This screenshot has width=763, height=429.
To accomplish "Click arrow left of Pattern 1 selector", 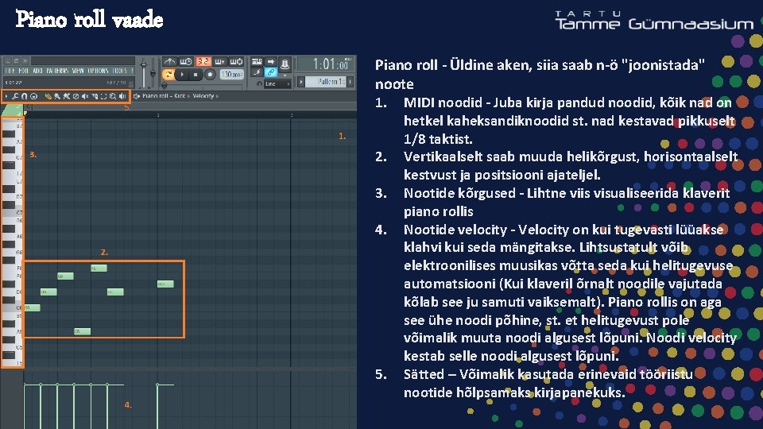I will pos(301,82).
